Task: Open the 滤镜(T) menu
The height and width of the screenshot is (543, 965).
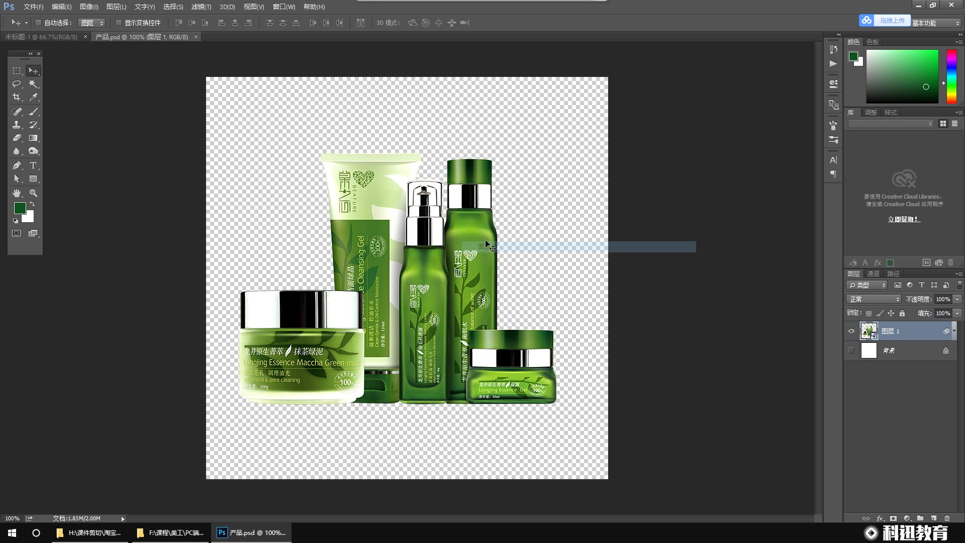Action: pyautogui.click(x=201, y=7)
